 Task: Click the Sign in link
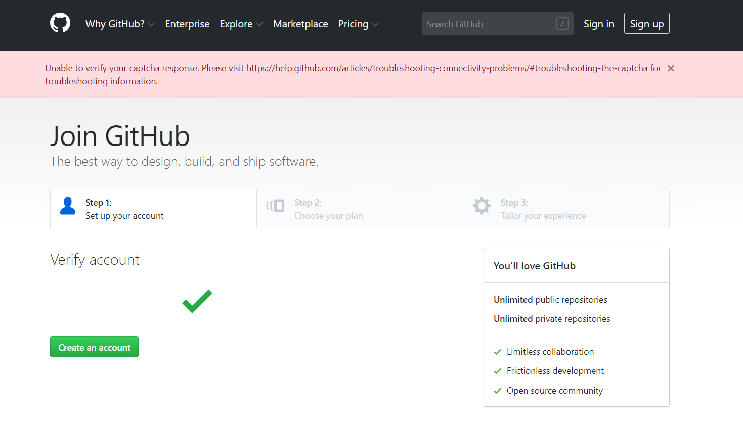pyautogui.click(x=598, y=23)
